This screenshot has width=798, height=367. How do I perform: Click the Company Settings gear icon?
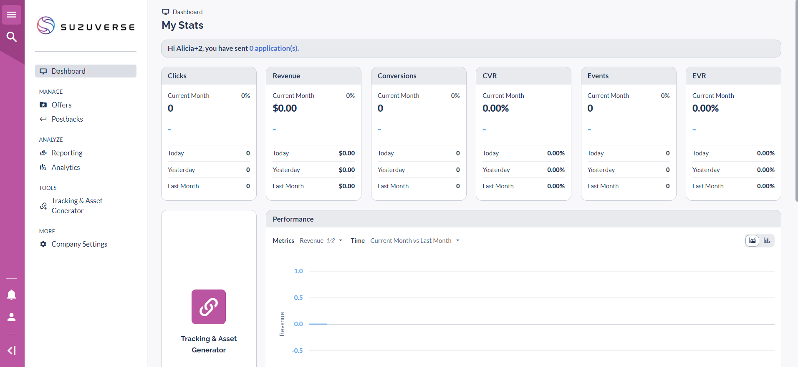pos(43,244)
